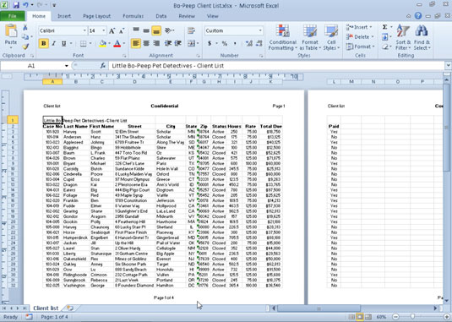The height and width of the screenshot is (322, 452).
Task: Switch to Normal view in status bar
Action: (x=351, y=317)
